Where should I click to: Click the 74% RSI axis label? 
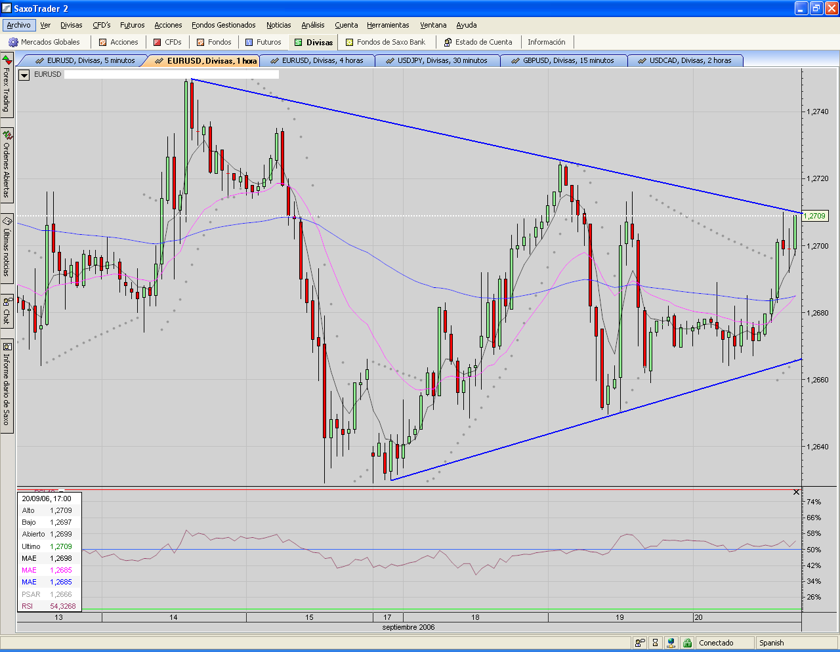tap(814, 502)
